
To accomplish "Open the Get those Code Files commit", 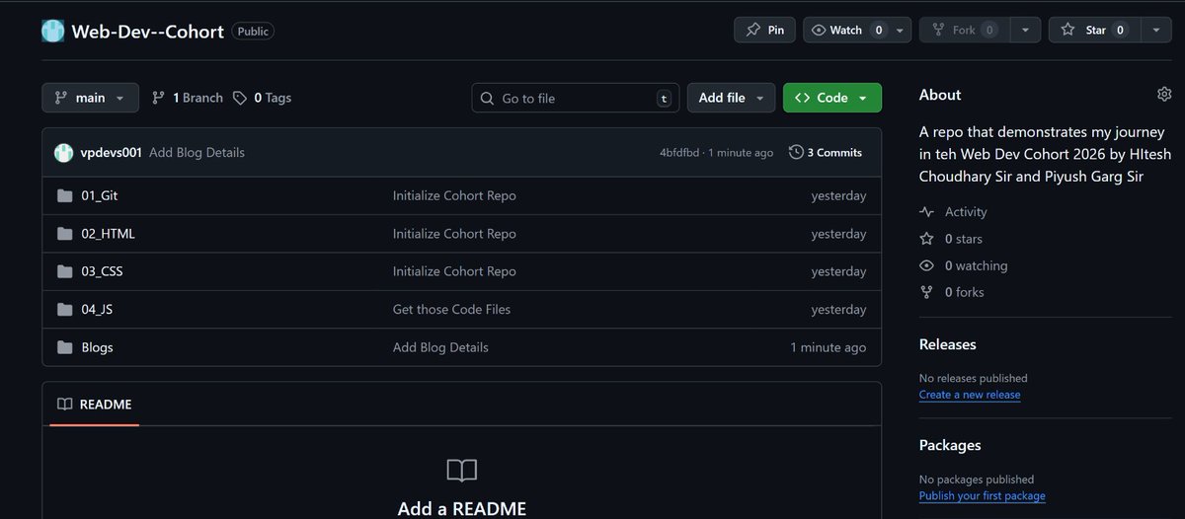I will (452, 309).
